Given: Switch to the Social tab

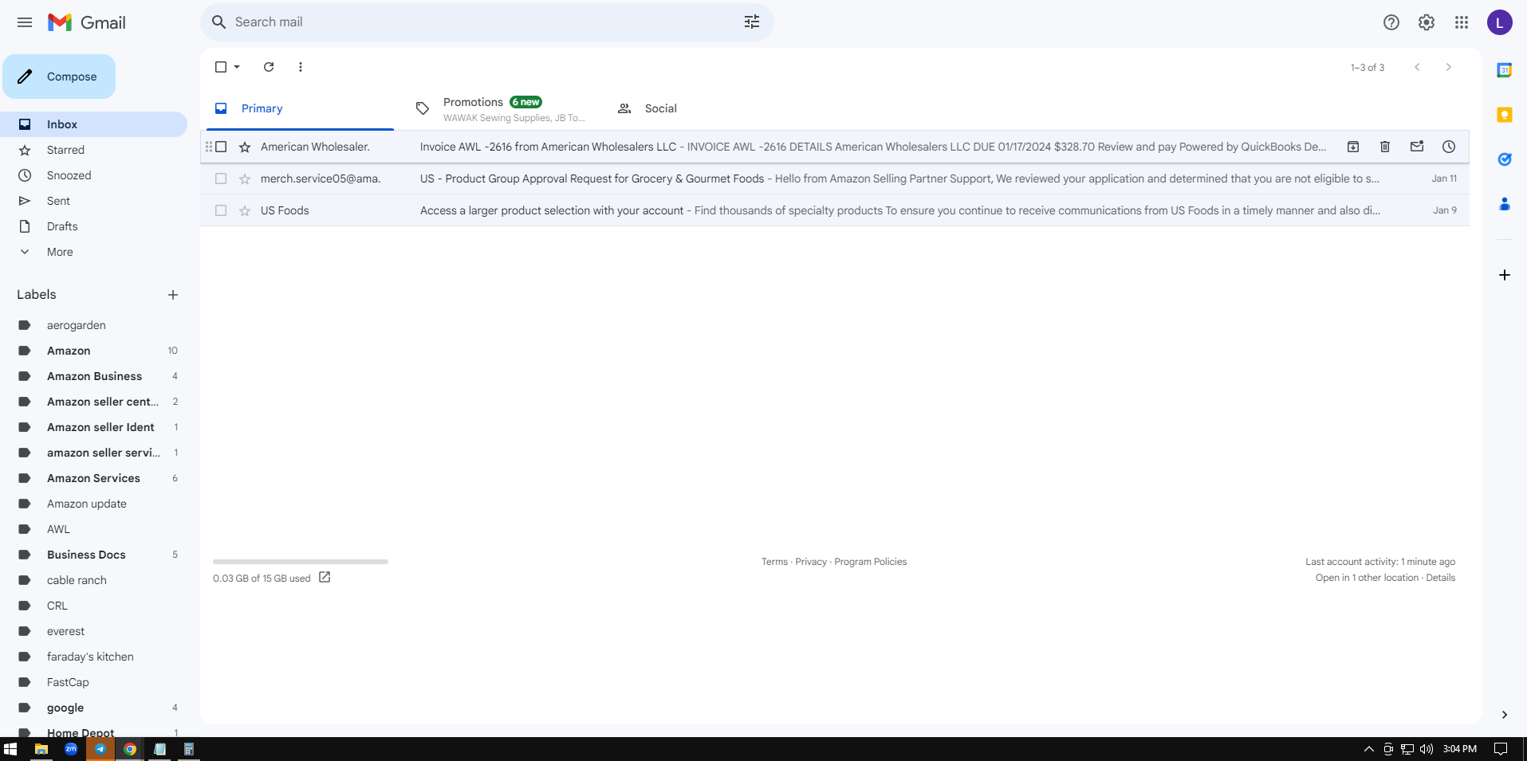Looking at the screenshot, I should click(x=702, y=108).
